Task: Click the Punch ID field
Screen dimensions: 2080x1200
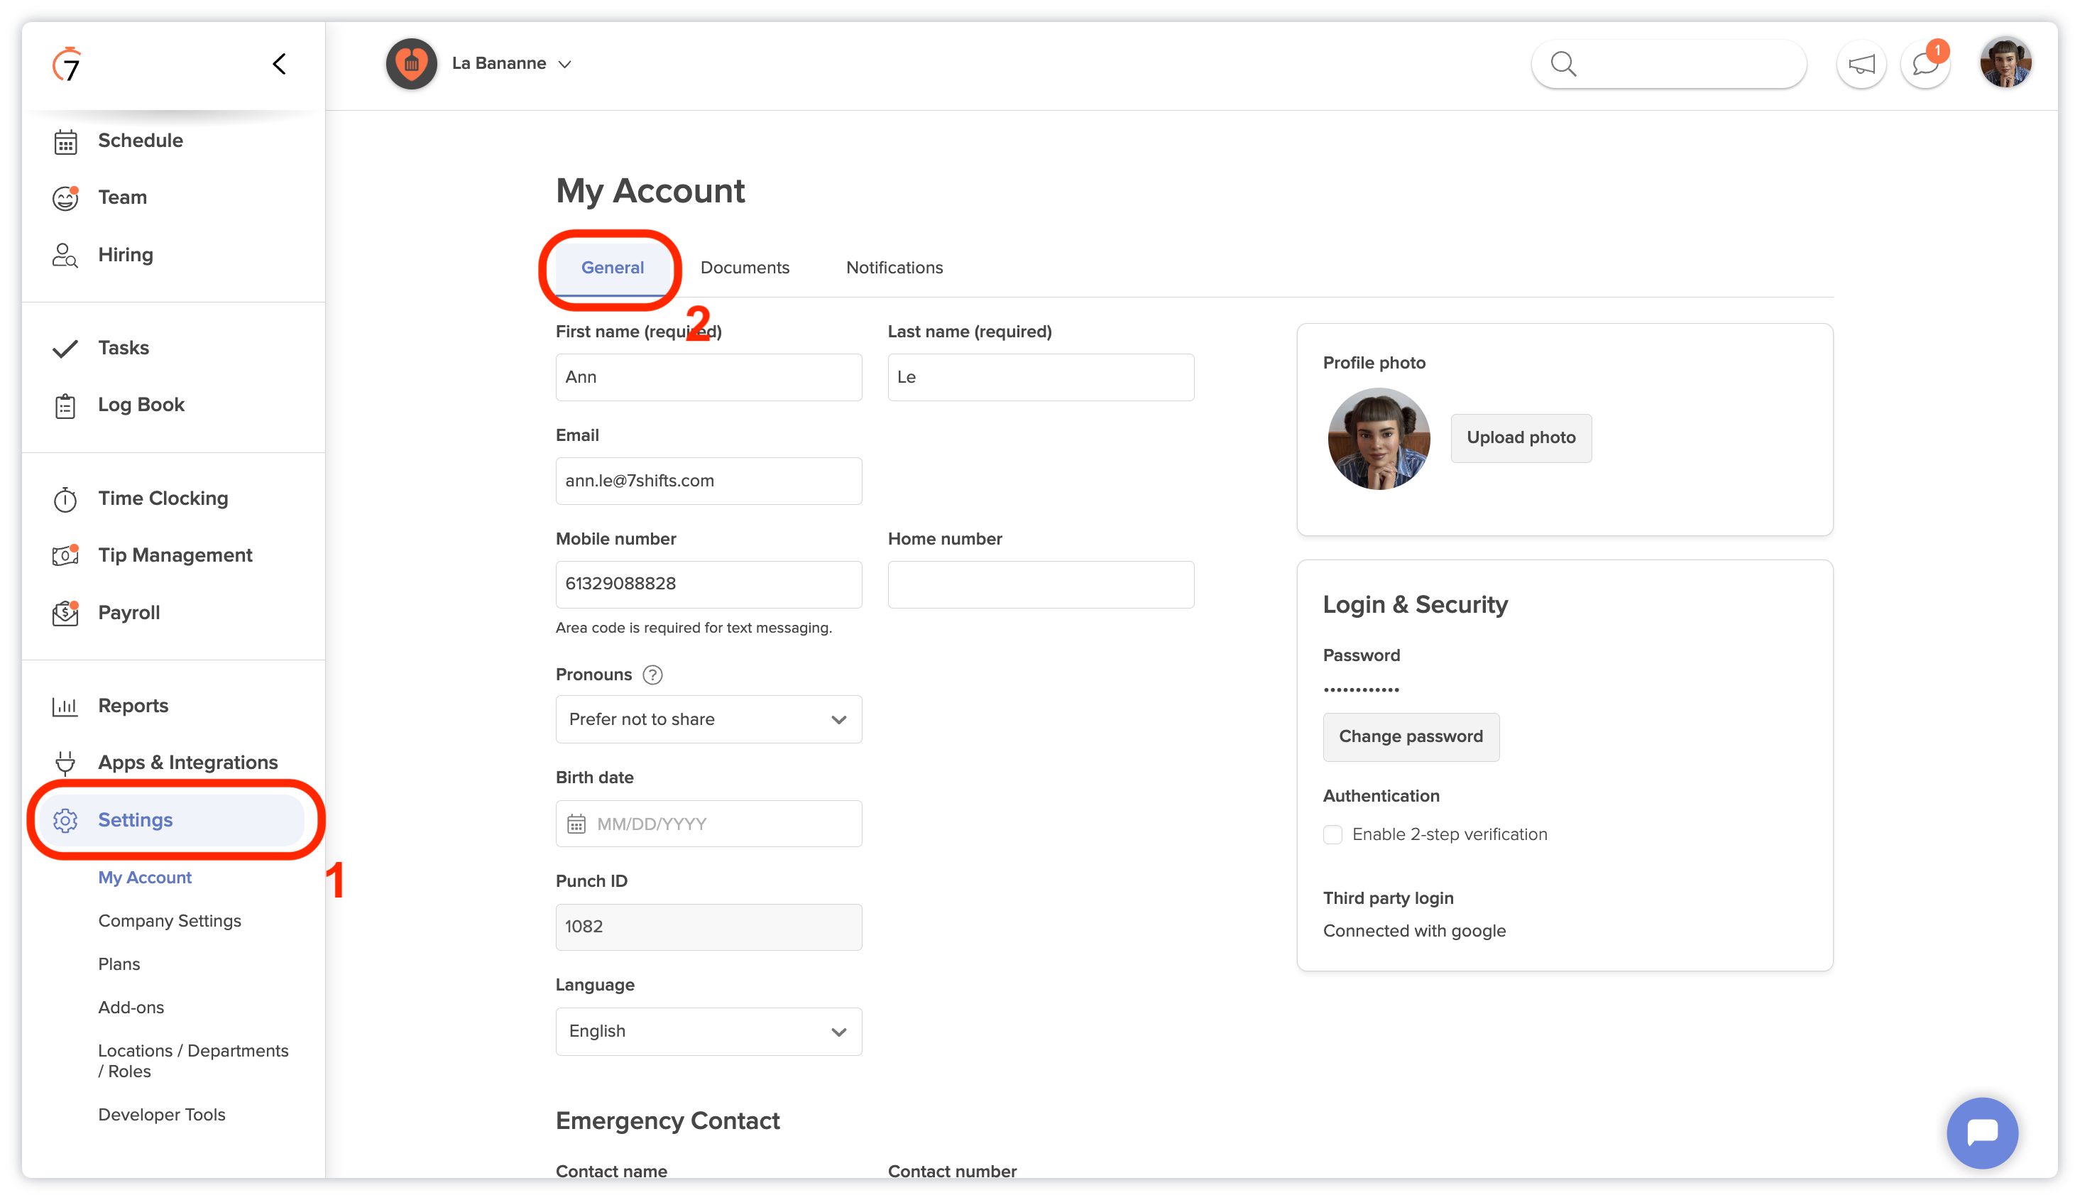Action: pyautogui.click(x=708, y=927)
